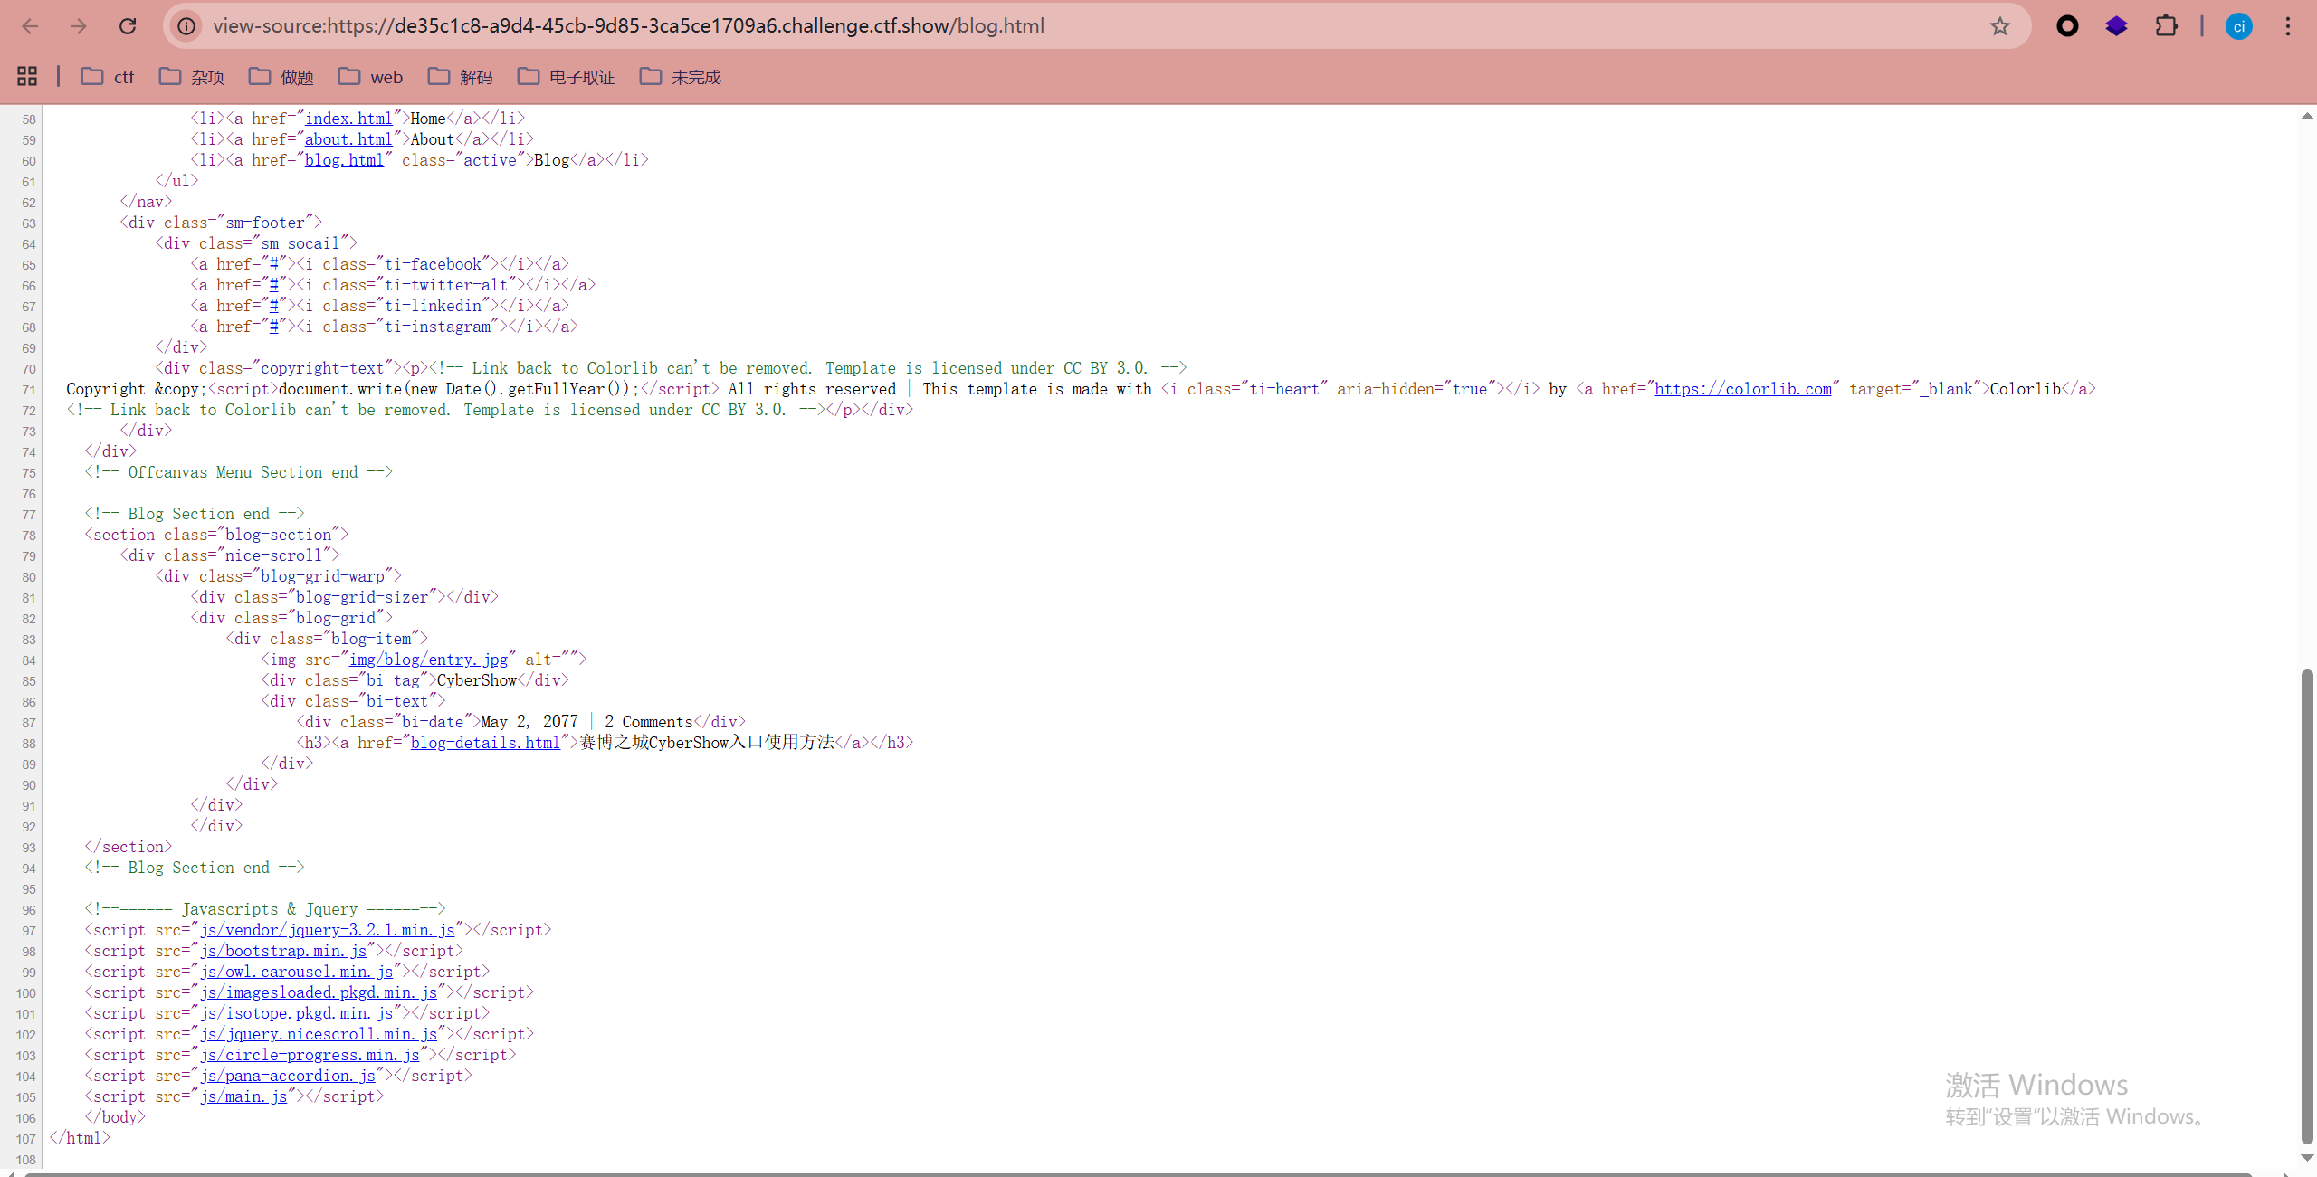Image resolution: width=2317 pixels, height=1177 pixels.
Task: Expand the web bookmarks folder
Action: [371, 77]
